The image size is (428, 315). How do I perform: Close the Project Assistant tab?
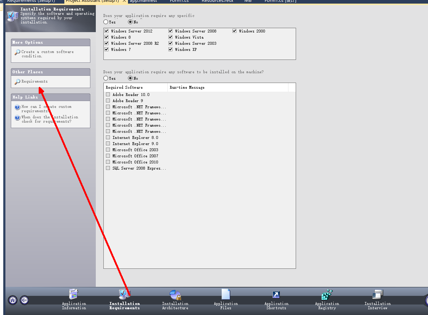(x=124, y=1)
